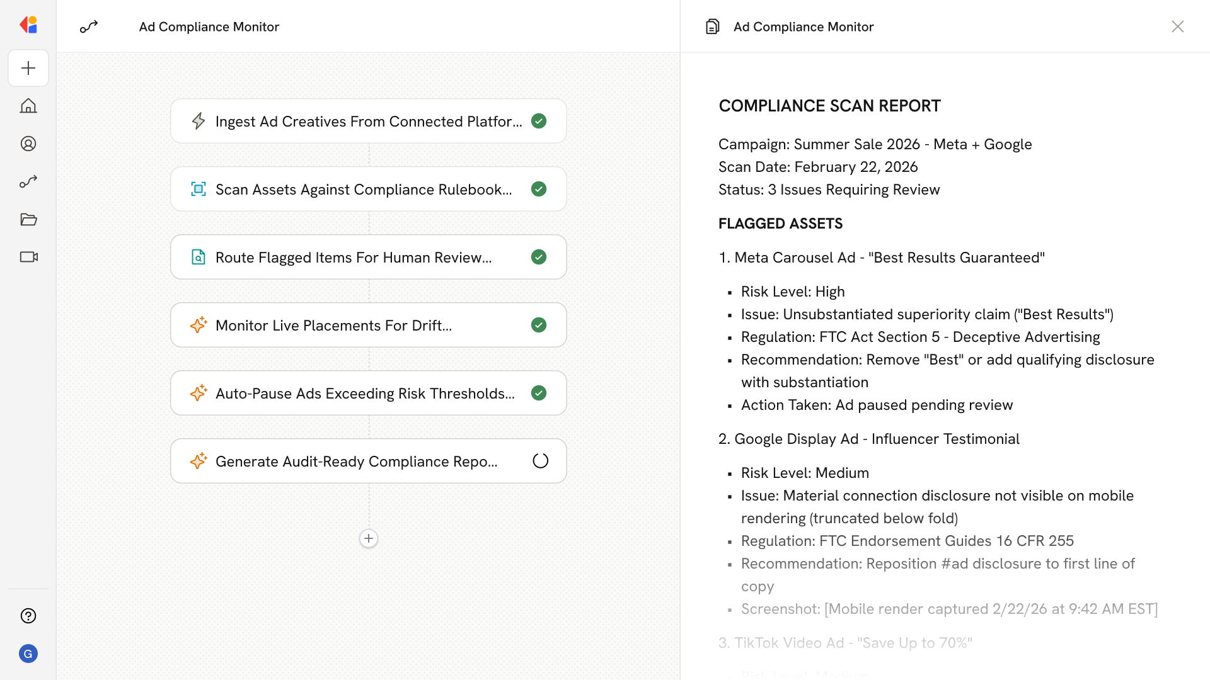Image resolution: width=1210 pixels, height=680 pixels.
Task: Click the plus button in left sidebar
Action: [x=28, y=68]
